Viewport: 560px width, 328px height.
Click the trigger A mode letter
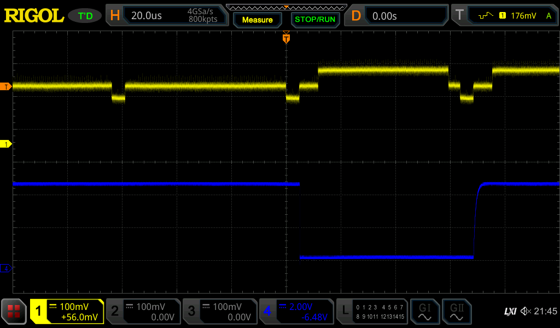(549, 15)
